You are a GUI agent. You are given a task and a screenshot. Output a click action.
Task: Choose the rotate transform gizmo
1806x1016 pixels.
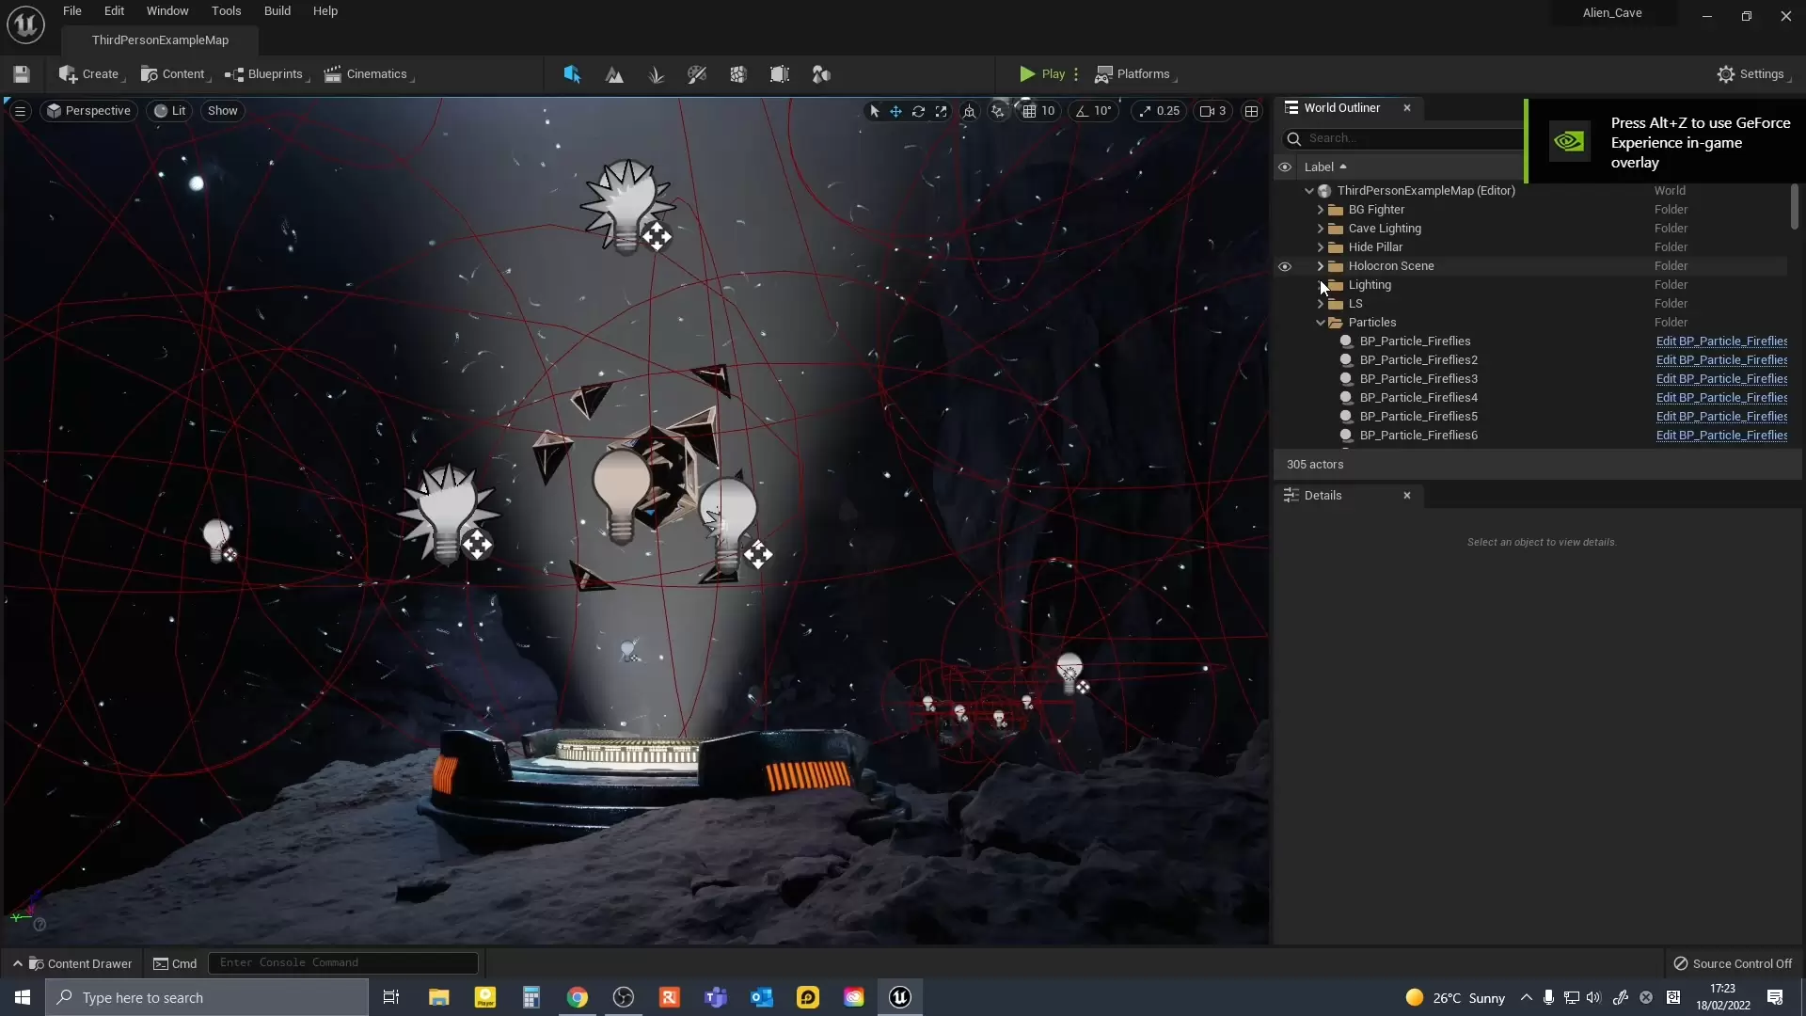(x=918, y=111)
